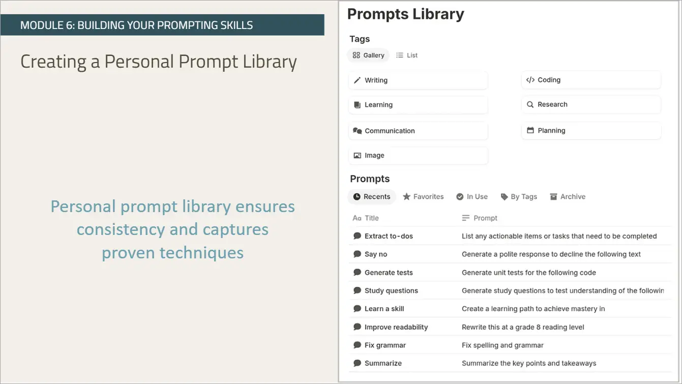682x384 pixels.
Task: Click the calendar icon on Planning tag
Action: click(530, 130)
